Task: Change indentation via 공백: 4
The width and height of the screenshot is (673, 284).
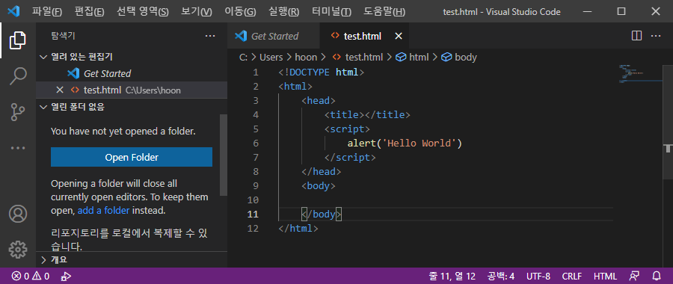Action: tap(501, 277)
